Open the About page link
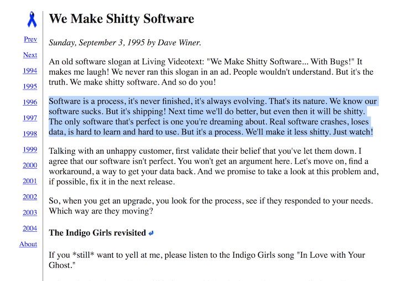The height and width of the screenshot is (281, 406). (x=28, y=244)
